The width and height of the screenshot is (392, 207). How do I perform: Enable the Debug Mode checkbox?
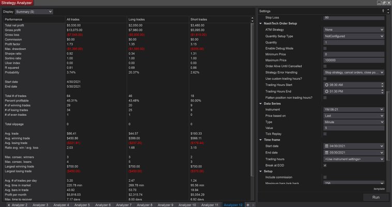tap(325, 48)
